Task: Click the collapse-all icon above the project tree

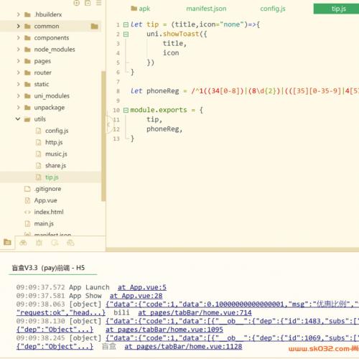Action: [x=88, y=3]
